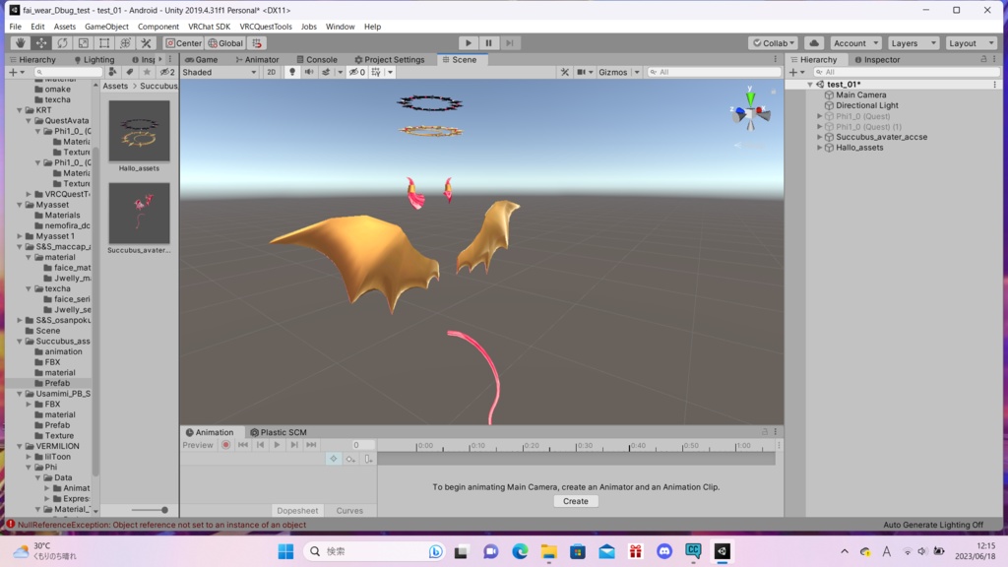This screenshot has height=567, width=1008.
Task: Toggle Center pivot mode
Action: [x=182, y=42]
